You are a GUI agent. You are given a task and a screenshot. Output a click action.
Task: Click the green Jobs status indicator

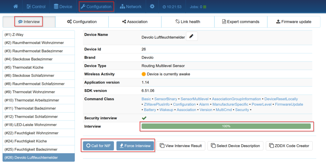coord(205,7)
